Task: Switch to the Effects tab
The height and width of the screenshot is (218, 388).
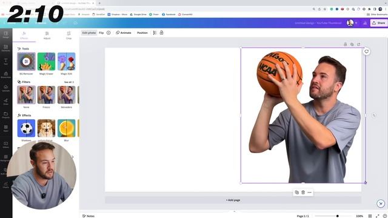Action: pyautogui.click(x=24, y=35)
